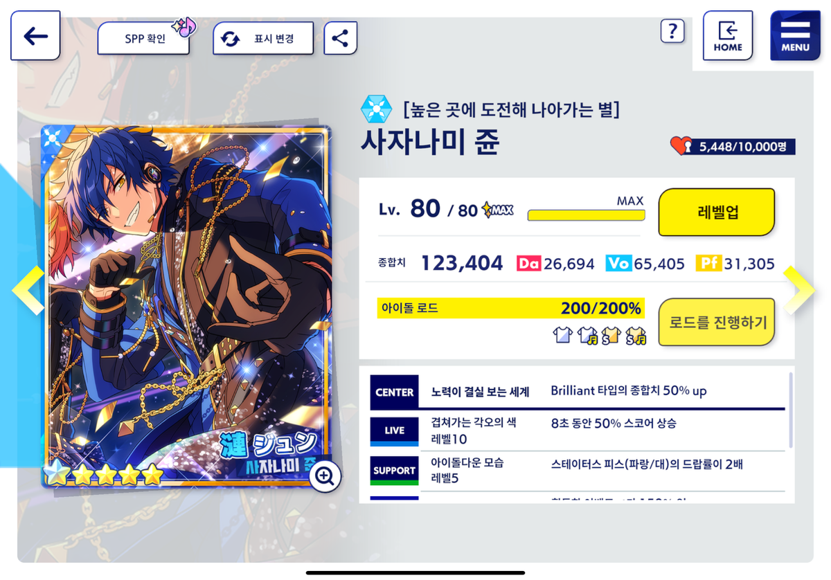The image size is (831, 580).
Task: Show next card with right yellow arrow
Action: 799,291
